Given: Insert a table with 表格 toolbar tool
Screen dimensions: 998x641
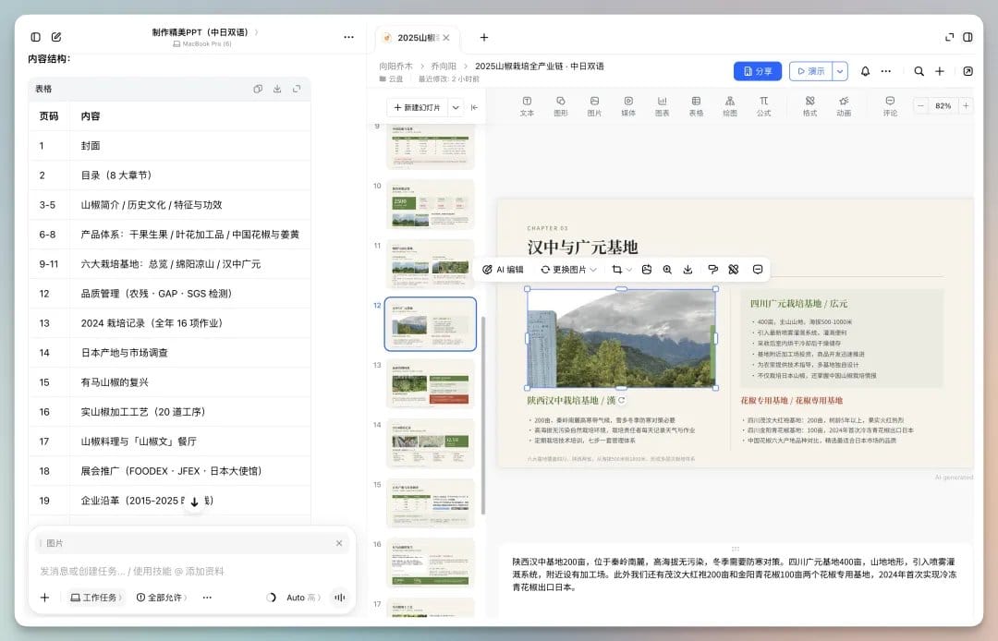Looking at the screenshot, I should [x=697, y=106].
